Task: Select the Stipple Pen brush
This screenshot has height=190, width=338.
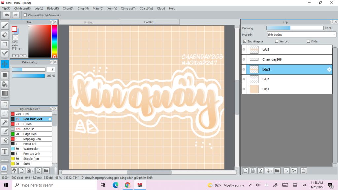Action: click(x=31, y=159)
